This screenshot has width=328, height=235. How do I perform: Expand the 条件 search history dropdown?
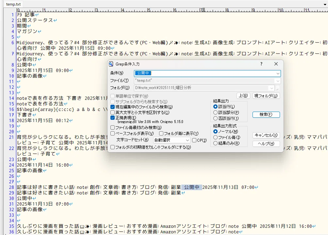point(278,73)
